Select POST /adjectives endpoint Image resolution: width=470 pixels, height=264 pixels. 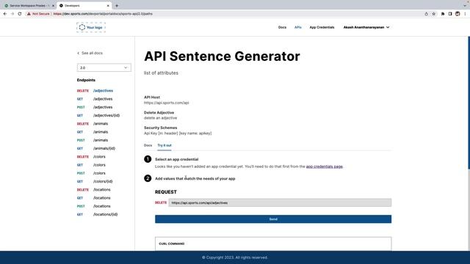(x=95, y=107)
